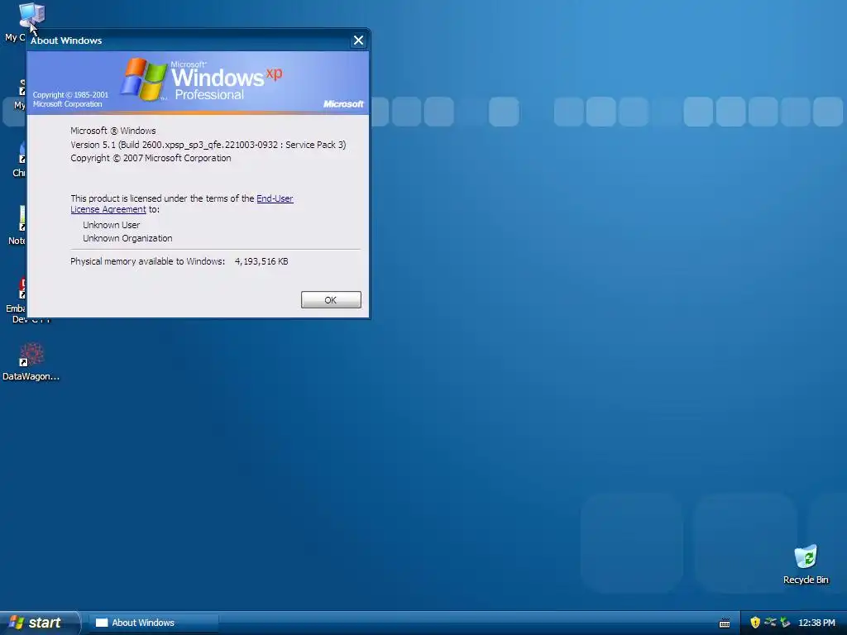Open the Start menu

tap(39, 623)
